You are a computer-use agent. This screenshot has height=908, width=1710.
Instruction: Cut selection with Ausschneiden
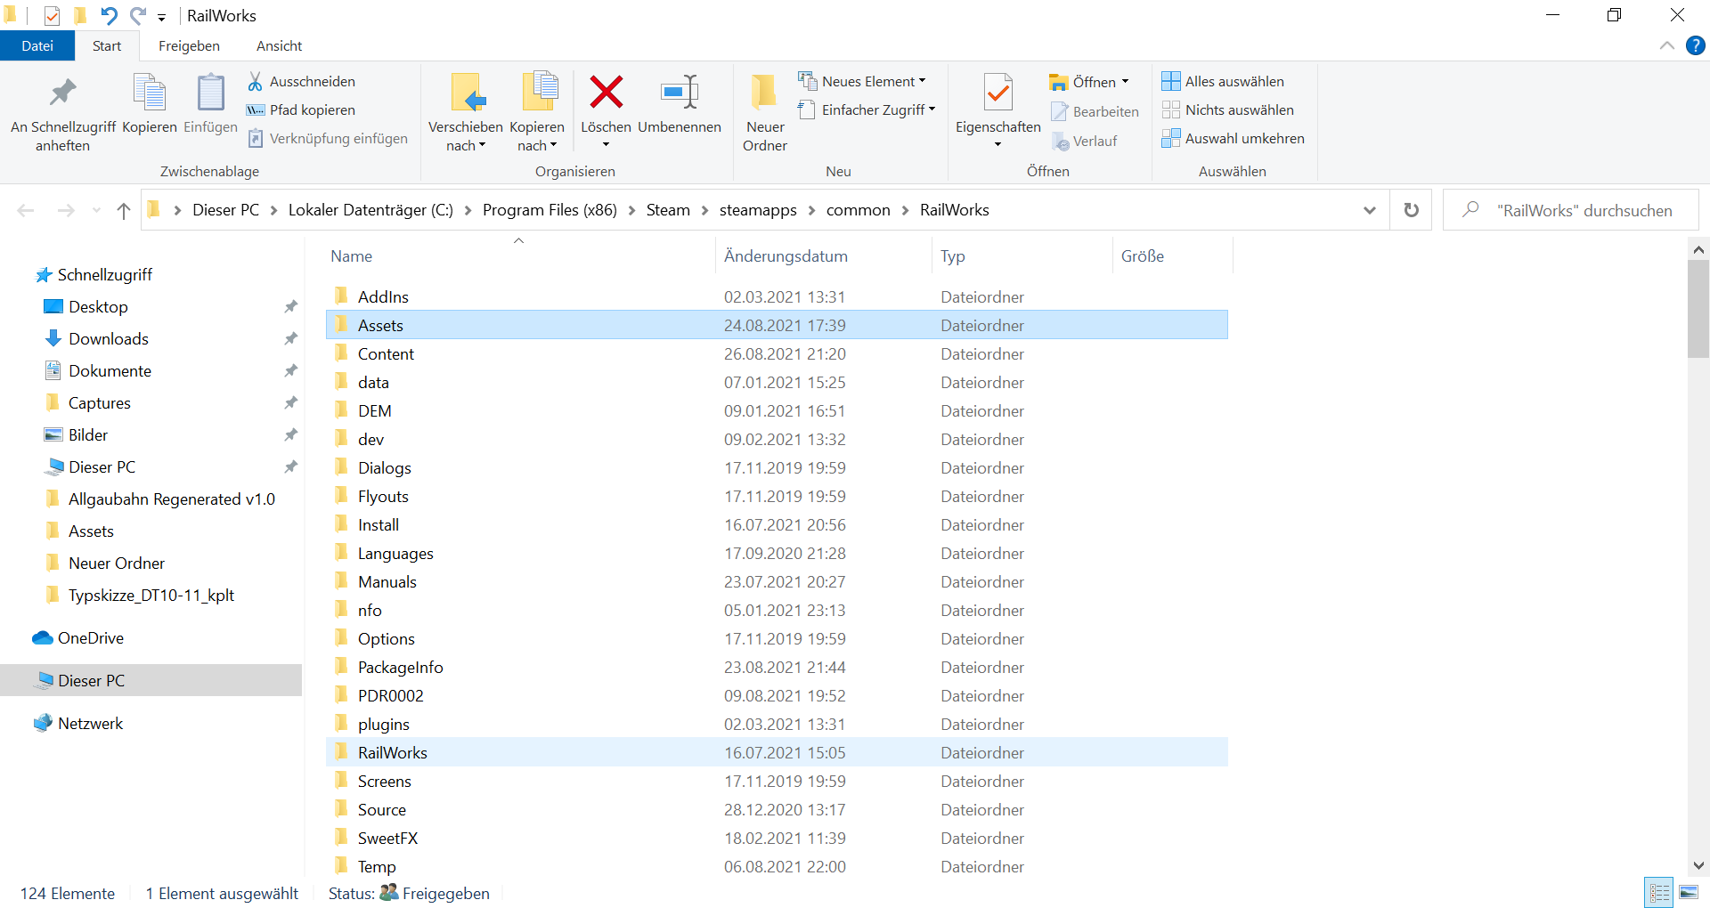pyautogui.click(x=302, y=81)
